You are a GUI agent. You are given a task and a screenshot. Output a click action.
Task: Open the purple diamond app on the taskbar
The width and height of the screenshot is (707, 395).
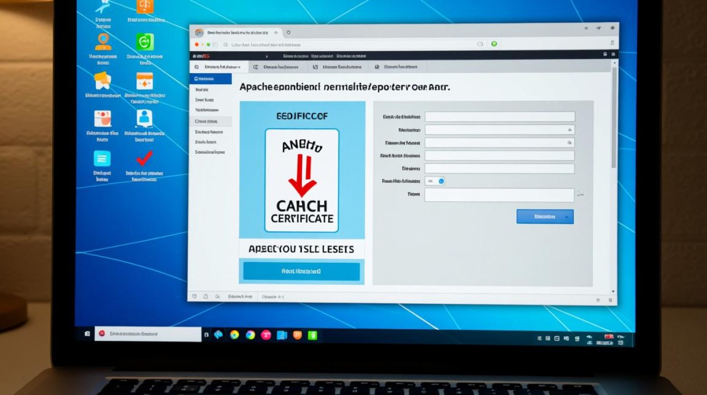click(219, 334)
